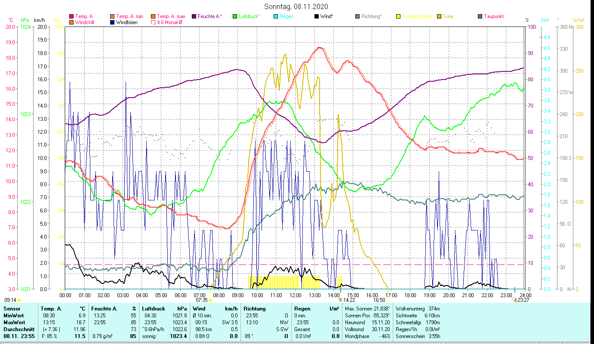Click the Mondphase - 46% entry
The height and width of the screenshot is (344, 594).
coord(367,336)
